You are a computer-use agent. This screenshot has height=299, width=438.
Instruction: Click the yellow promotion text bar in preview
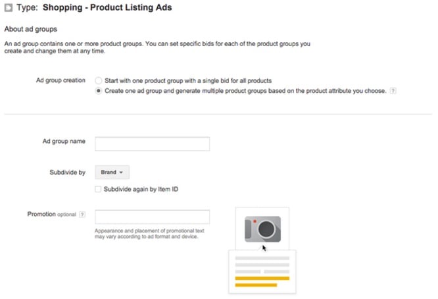262,279
